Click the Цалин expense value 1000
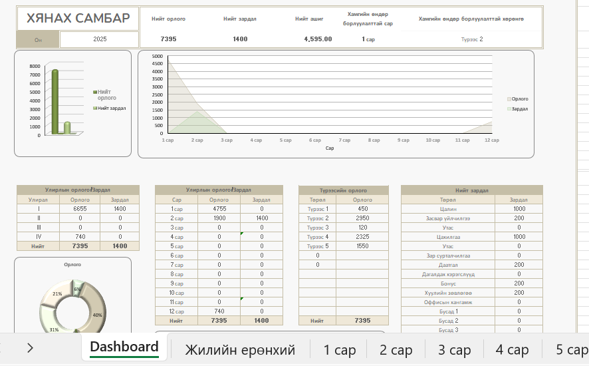This screenshot has width=589, height=366. pos(519,208)
